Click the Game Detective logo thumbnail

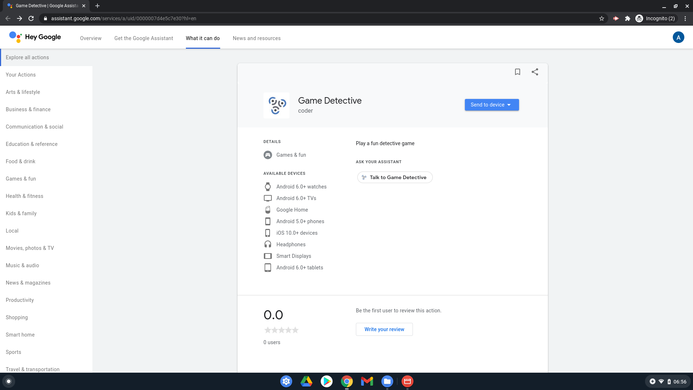click(x=276, y=105)
